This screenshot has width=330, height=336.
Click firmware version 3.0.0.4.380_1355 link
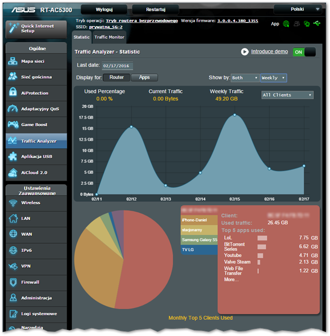point(238,21)
